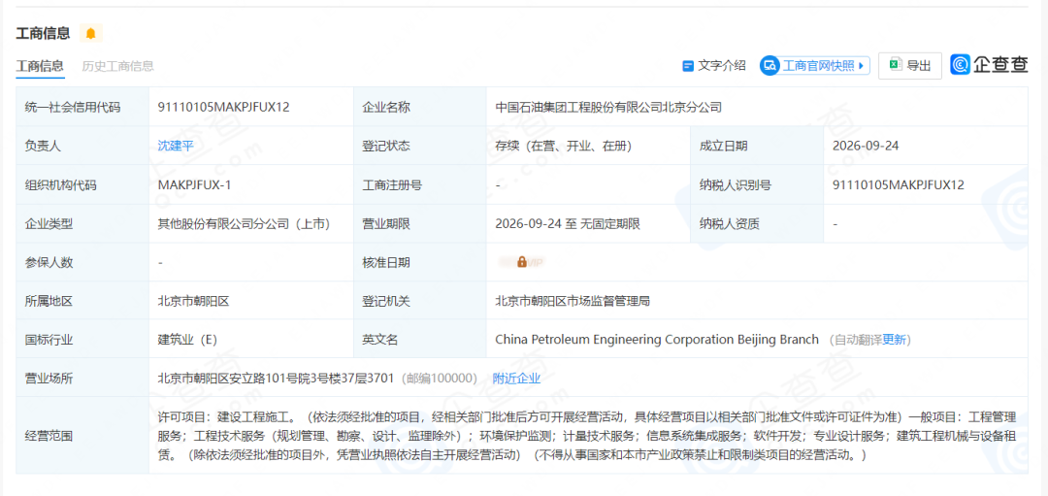Click the 英文名 label cell
Image resolution: width=1048 pixels, height=496 pixels.
(420, 340)
